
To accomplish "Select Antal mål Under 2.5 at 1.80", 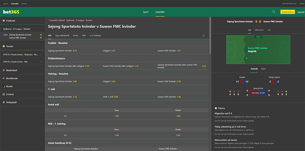I will (178, 116).
